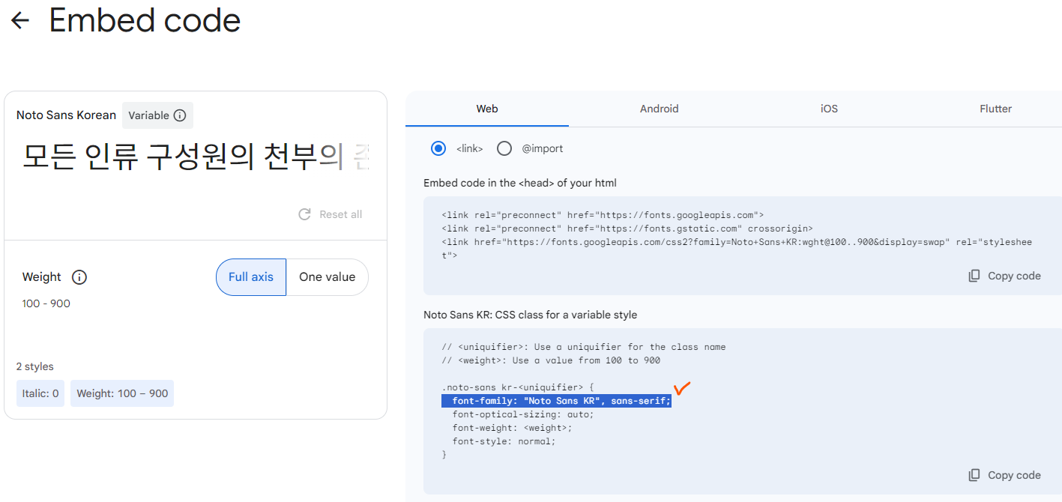Click the highlighted font-family CSS line

coord(556,401)
